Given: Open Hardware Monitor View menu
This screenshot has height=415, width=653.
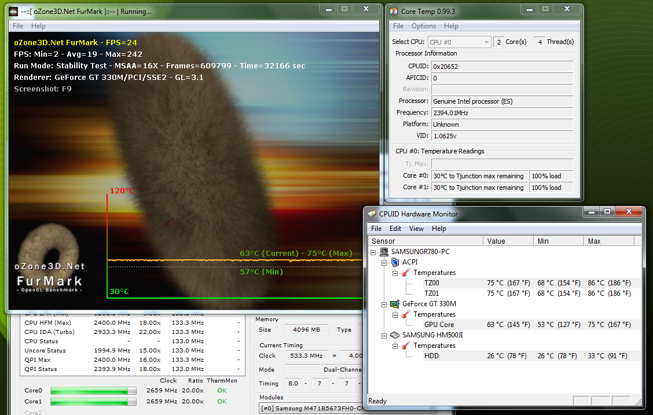Looking at the screenshot, I should pyautogui.click(x=416, y=229).
